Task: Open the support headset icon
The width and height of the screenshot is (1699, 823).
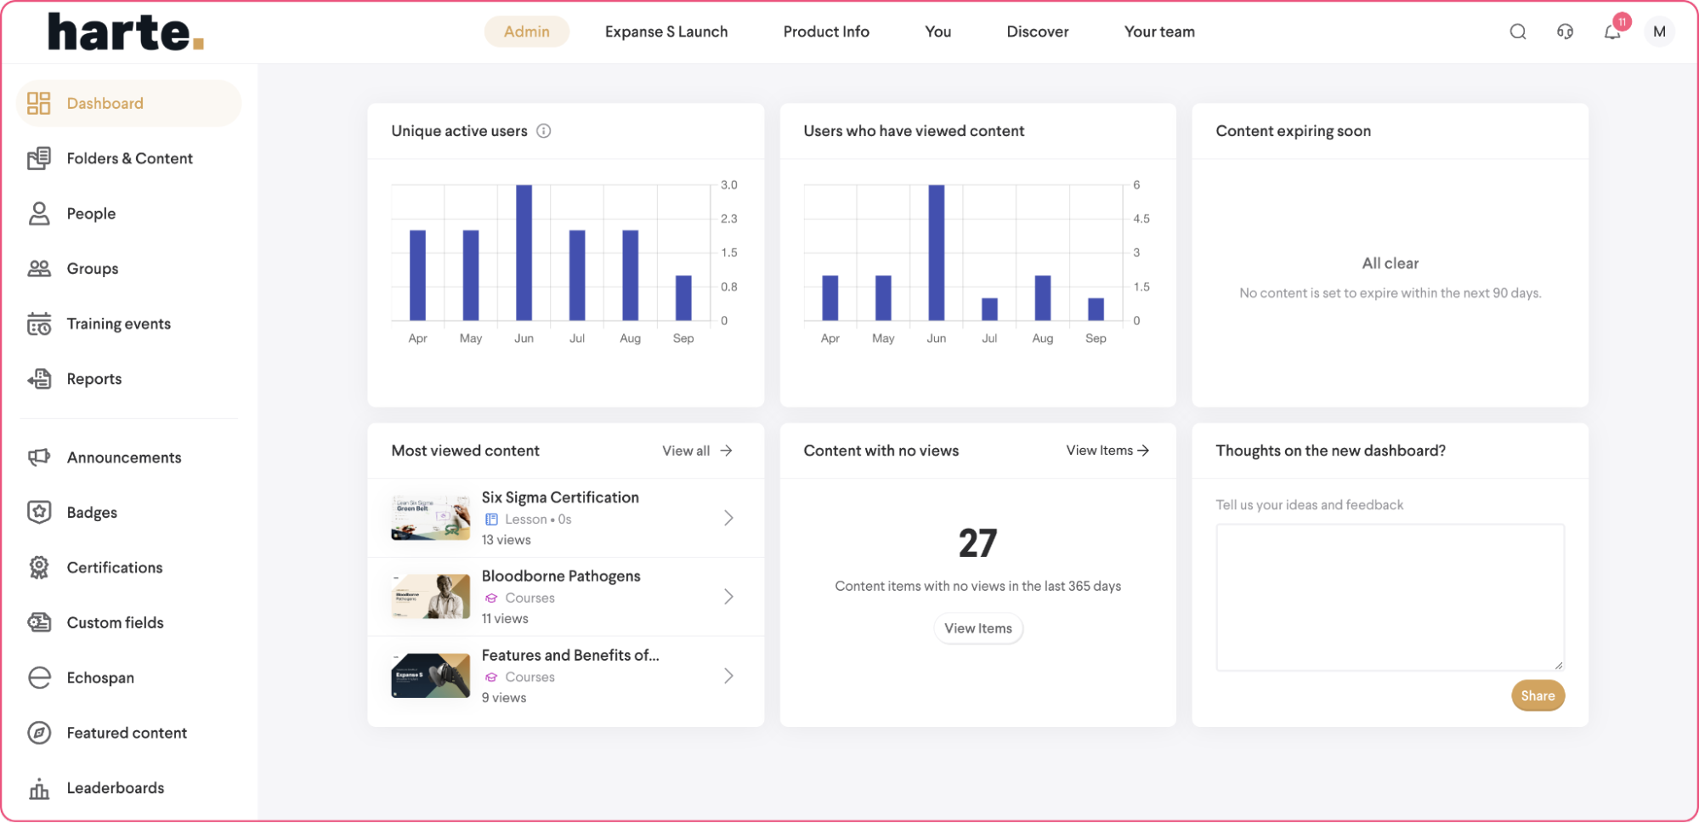Action: 1565,32
